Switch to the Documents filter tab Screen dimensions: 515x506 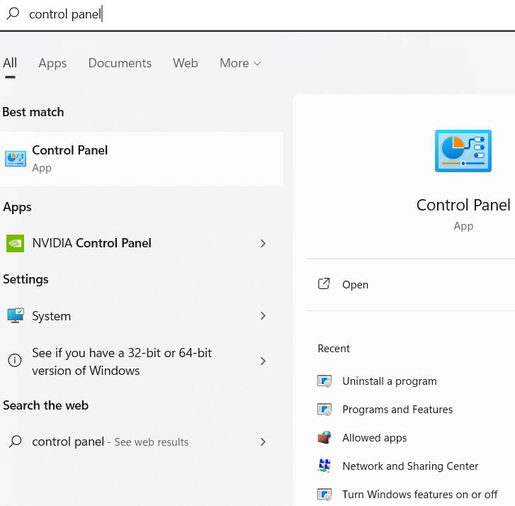click(120, 63)
